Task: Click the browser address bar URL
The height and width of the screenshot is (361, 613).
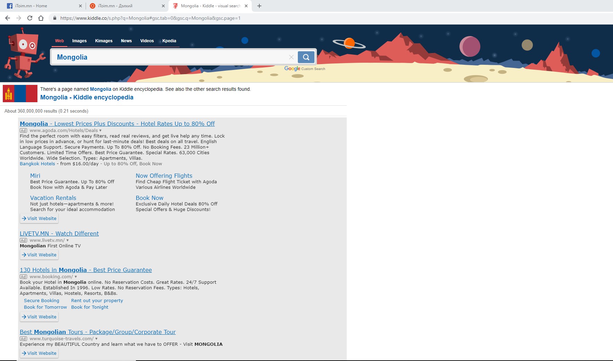Action: (x=150, y=18)
